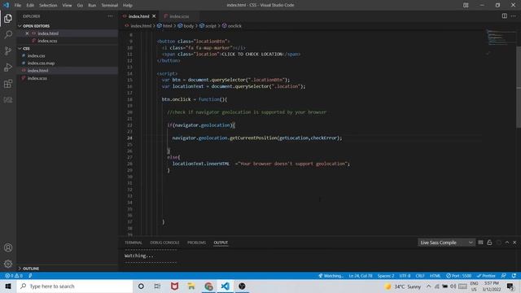Open the Search view in the activity bar

[8, 34]
